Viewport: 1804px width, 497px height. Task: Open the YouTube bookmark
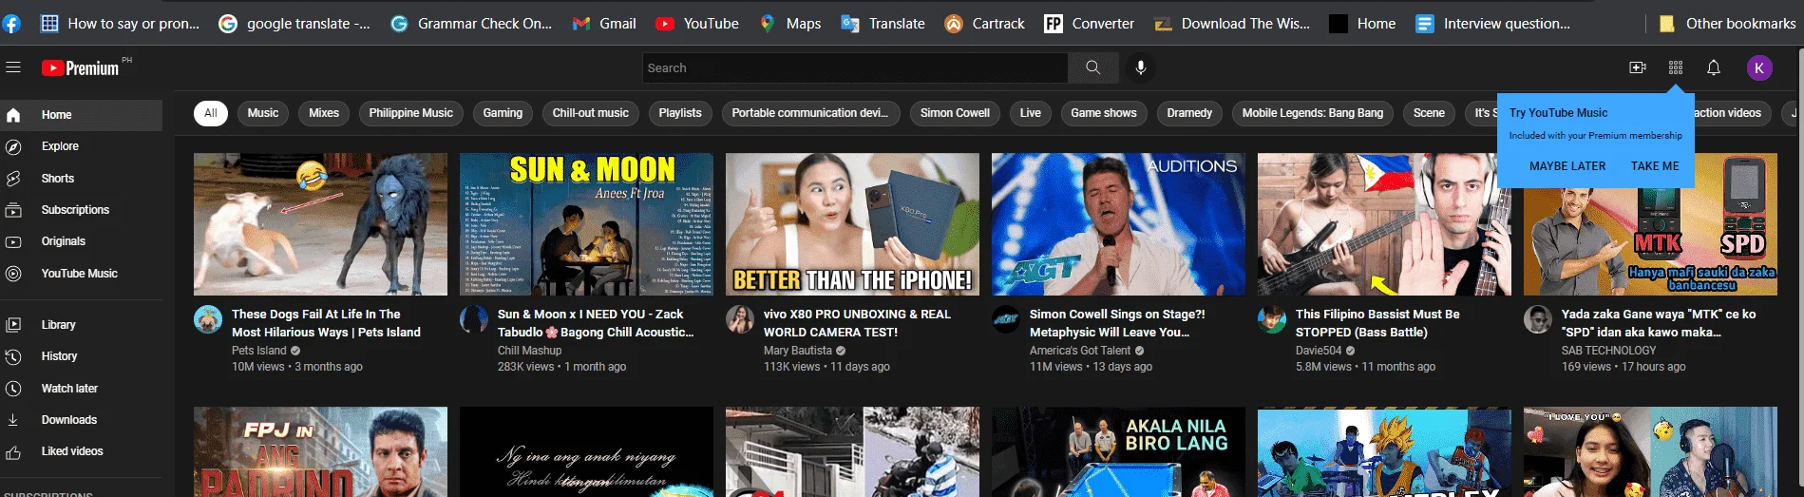[x=697, y=23]
